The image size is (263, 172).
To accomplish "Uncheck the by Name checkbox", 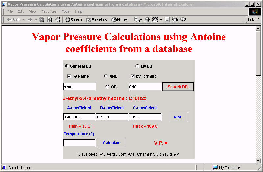I will [x=69, y=76].
